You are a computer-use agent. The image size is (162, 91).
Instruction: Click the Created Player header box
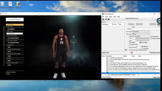tap(15, 19)
